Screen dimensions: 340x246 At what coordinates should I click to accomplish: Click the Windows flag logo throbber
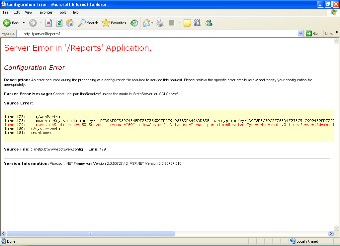tap(333, 12)
